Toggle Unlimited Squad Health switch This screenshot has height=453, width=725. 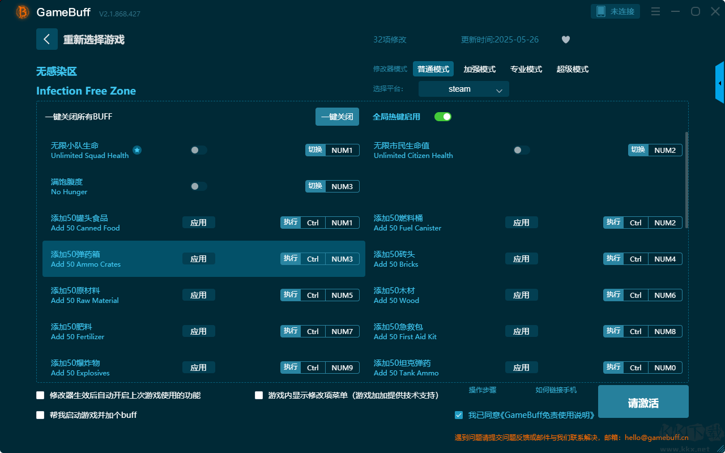click(198, 150)
